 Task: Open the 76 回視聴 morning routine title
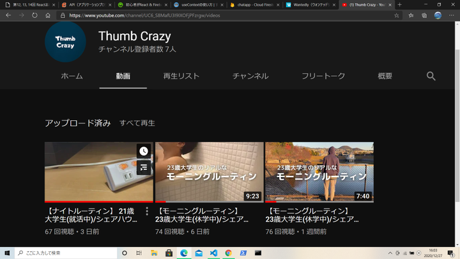click(x=312, y=216)
